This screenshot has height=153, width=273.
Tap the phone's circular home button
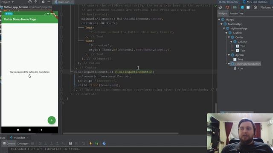[29, 130]
